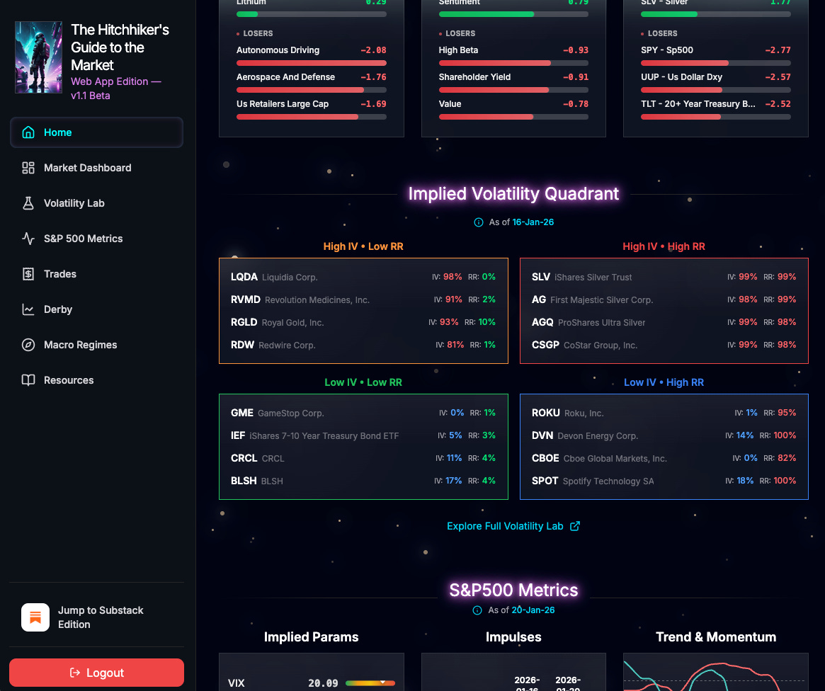Click the Home house icon

tap(28, 132)
